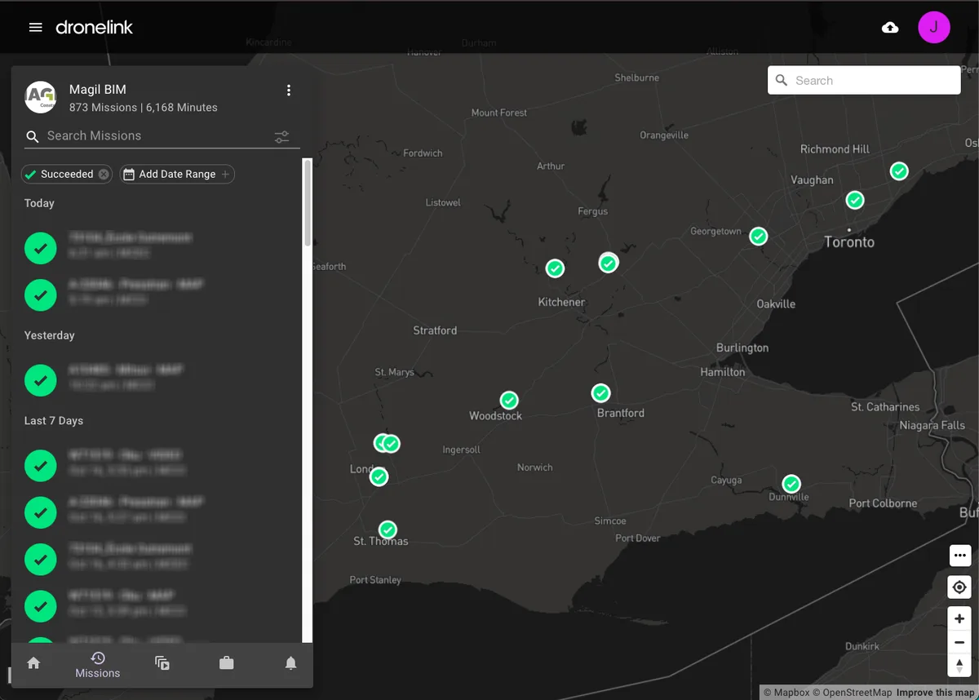Focus the map Search field
979x700 pixels.
[x=864, y=80]
